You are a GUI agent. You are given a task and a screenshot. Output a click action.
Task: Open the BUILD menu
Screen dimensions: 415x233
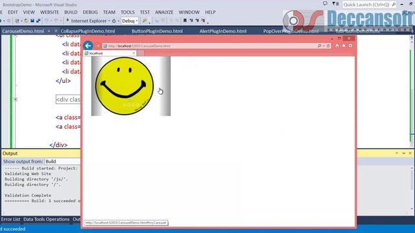(71, 12)
